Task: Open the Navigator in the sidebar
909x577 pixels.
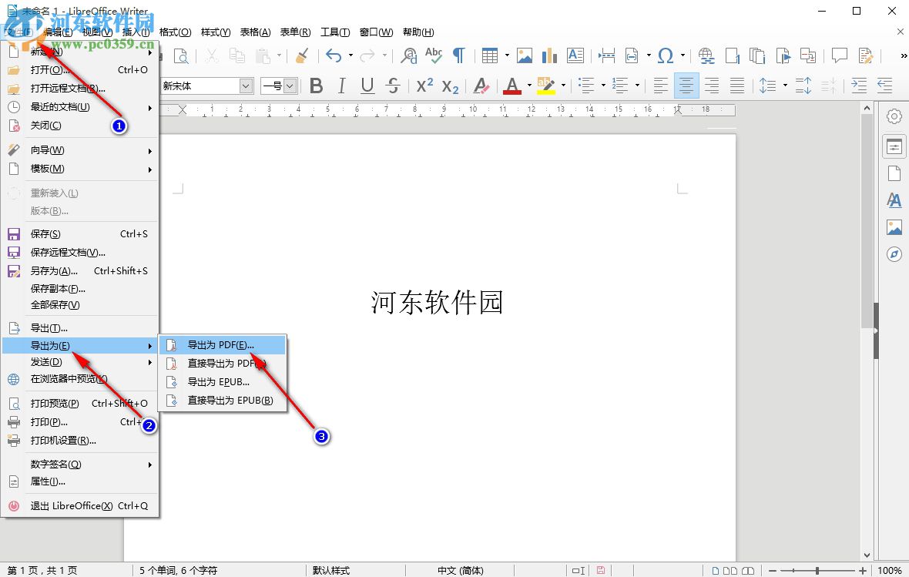Action: click(x=894, y=253)
